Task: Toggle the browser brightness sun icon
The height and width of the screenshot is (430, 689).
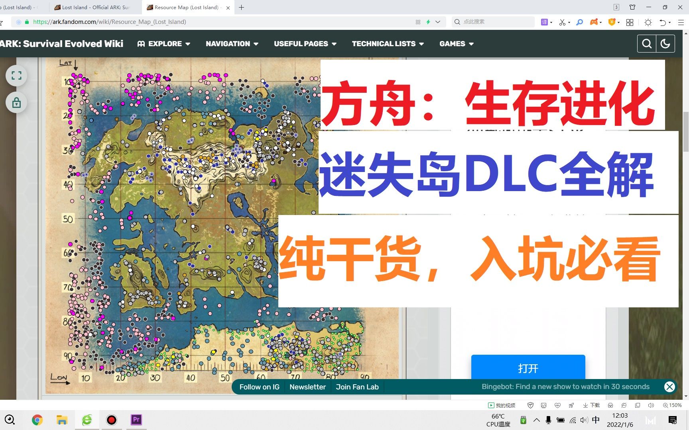Action: [648, 22]
